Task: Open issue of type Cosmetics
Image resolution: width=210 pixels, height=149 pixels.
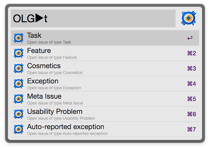Action: (x=88, y=68)
